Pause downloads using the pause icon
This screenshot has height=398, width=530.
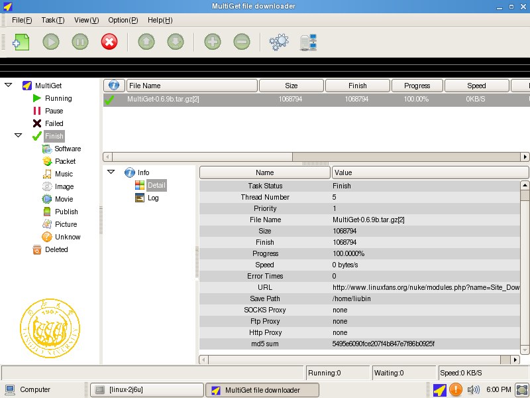(79, 41)
